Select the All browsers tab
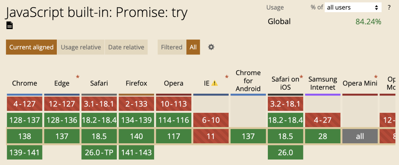399x165 pixels. pos(193,47)
